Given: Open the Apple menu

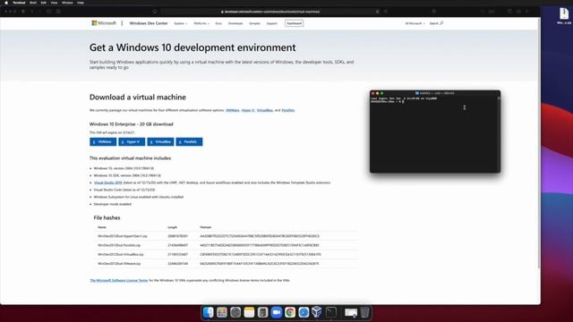Looking at the screenshot, I should pos(6,3).
